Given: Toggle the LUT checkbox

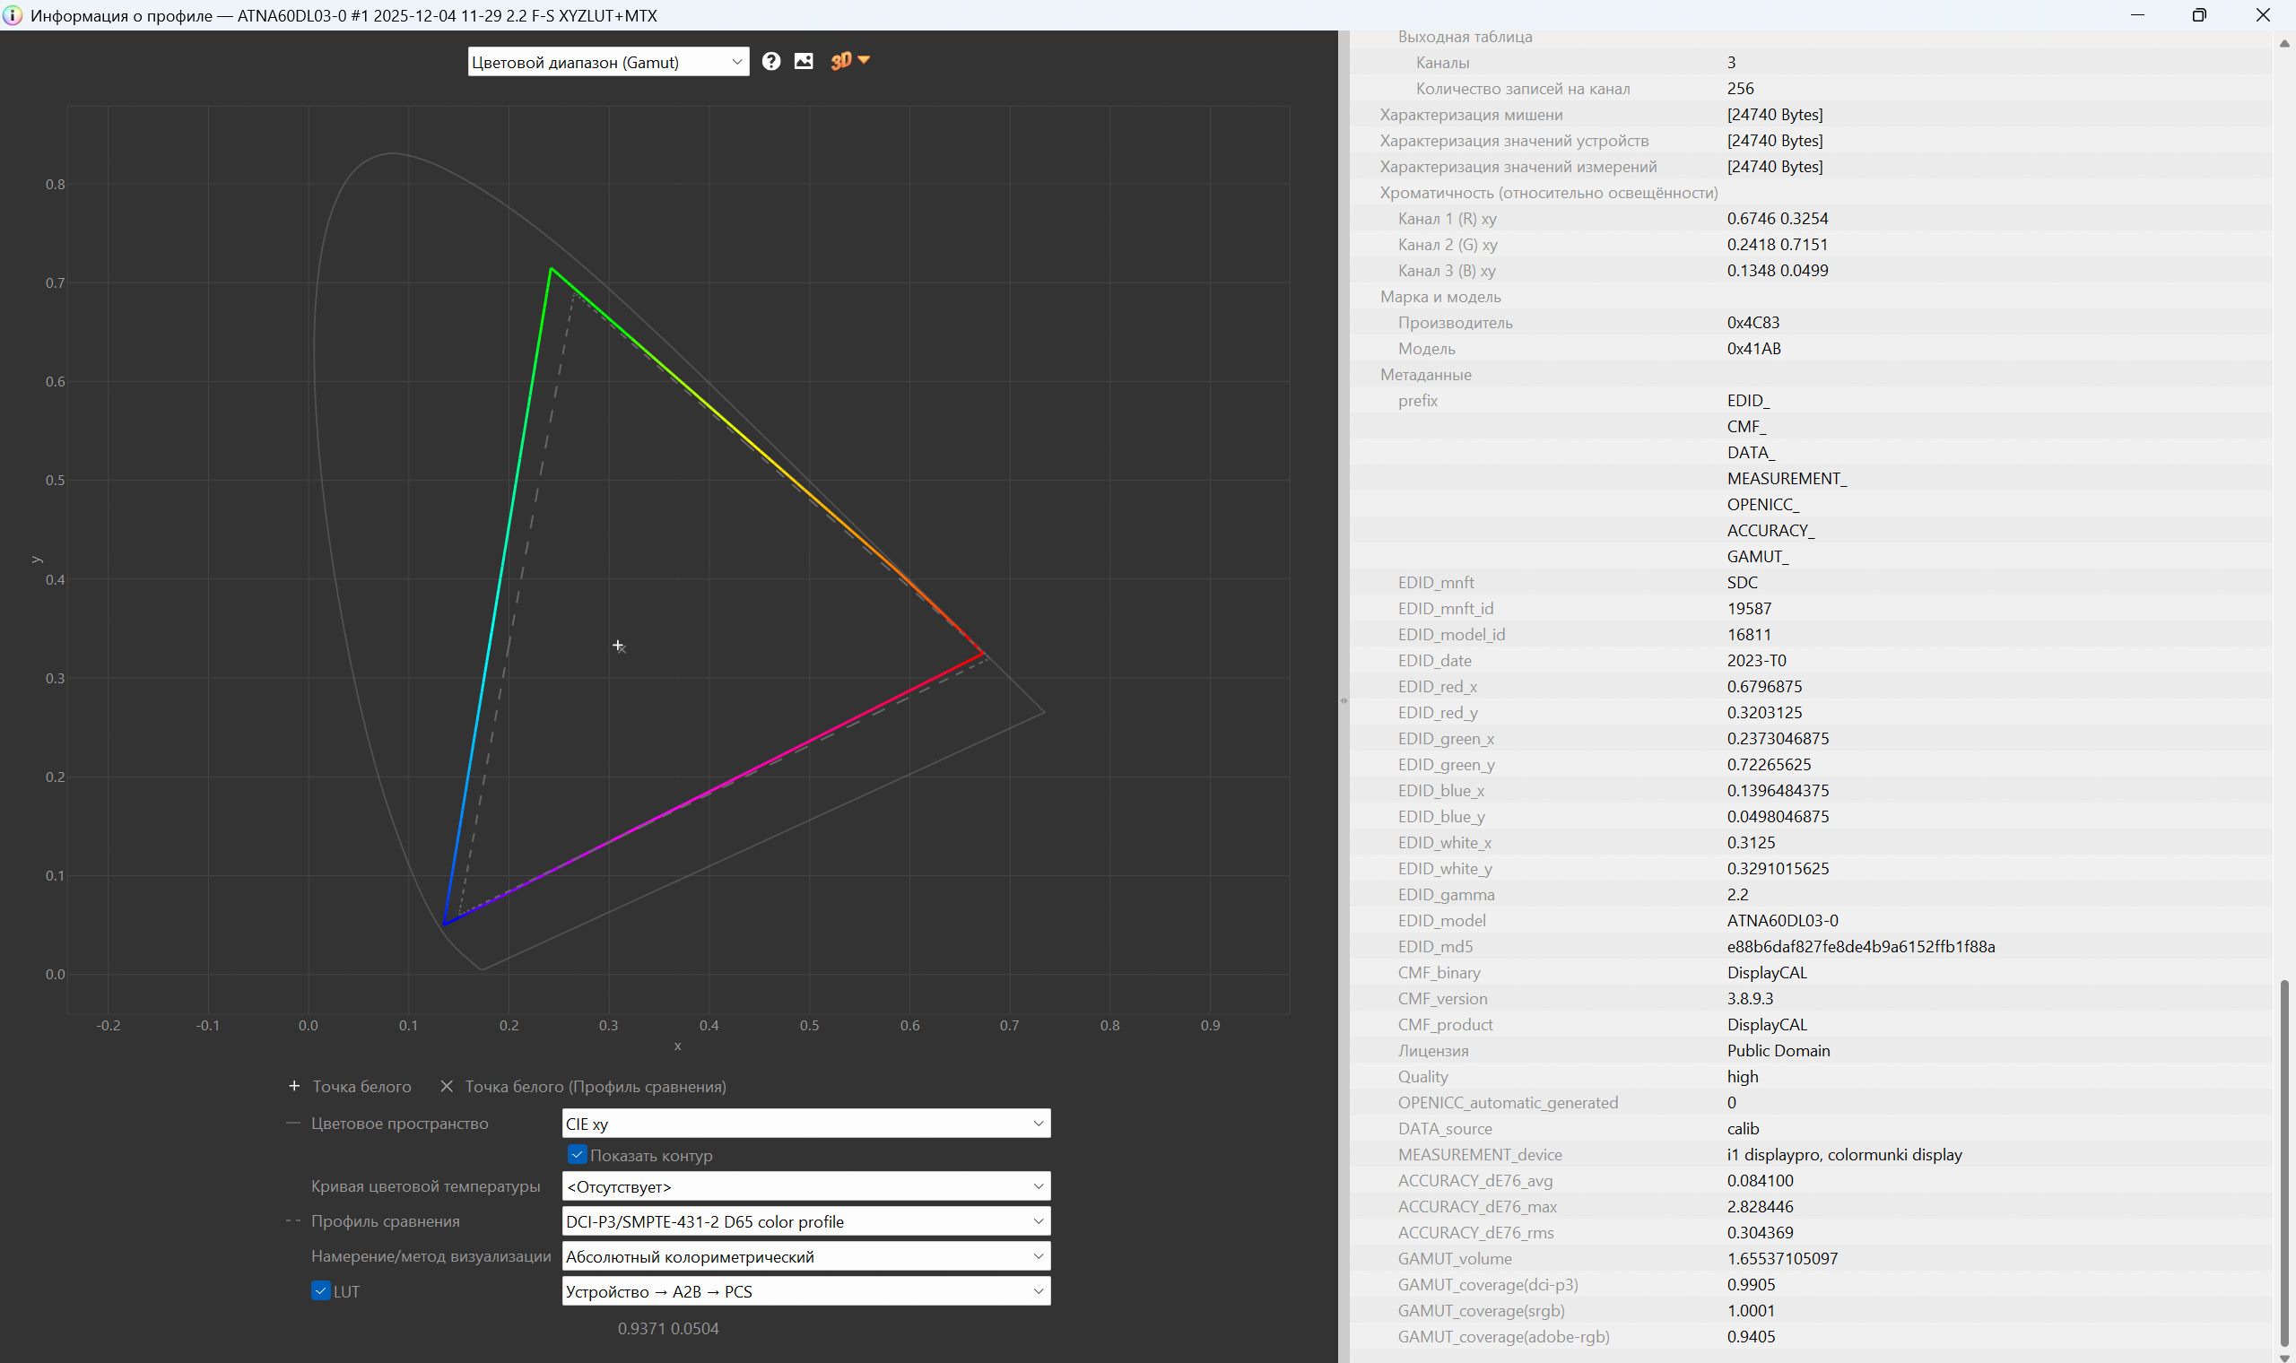Looking at the screenshot, I should click(320, 1290).
